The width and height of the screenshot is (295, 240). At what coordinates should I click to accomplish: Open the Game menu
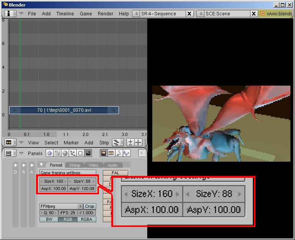(86, 13)
